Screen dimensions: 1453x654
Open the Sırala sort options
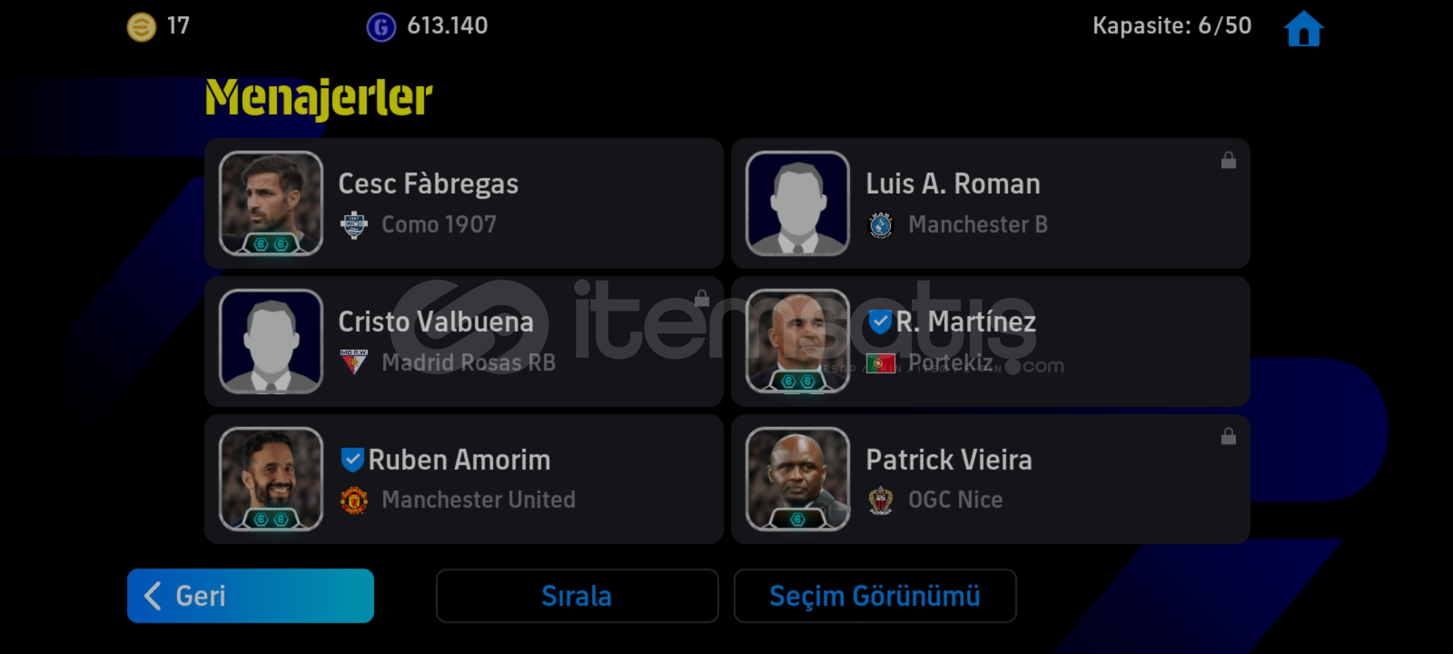coord(577,596)
